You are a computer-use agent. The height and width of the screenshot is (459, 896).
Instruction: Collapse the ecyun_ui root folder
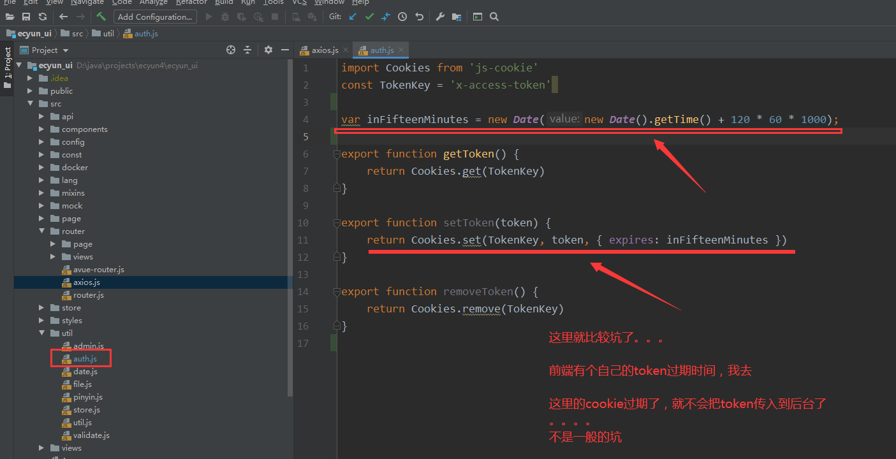(19, 65)
